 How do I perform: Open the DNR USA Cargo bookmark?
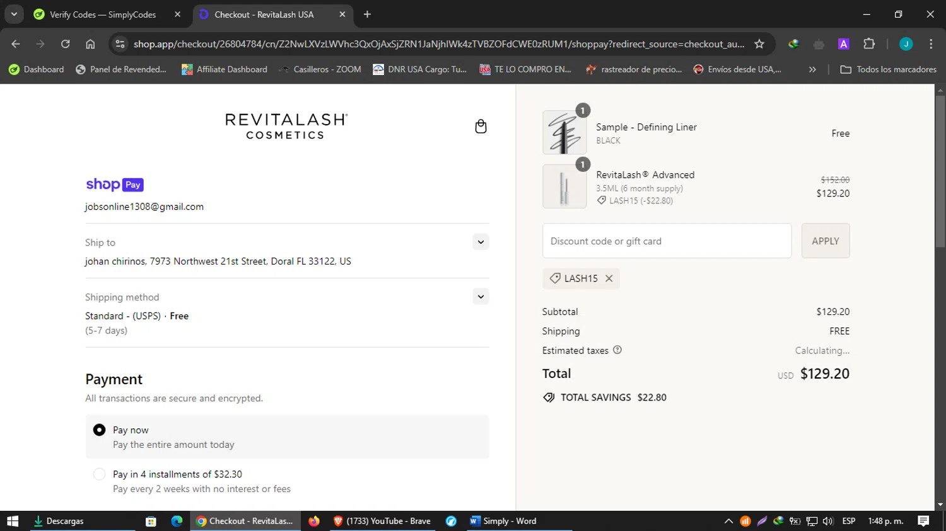tap(419, 69)
